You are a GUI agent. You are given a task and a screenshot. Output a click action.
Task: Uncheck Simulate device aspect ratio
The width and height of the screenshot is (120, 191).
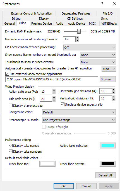pyautogui.click(x=63, y=104)
